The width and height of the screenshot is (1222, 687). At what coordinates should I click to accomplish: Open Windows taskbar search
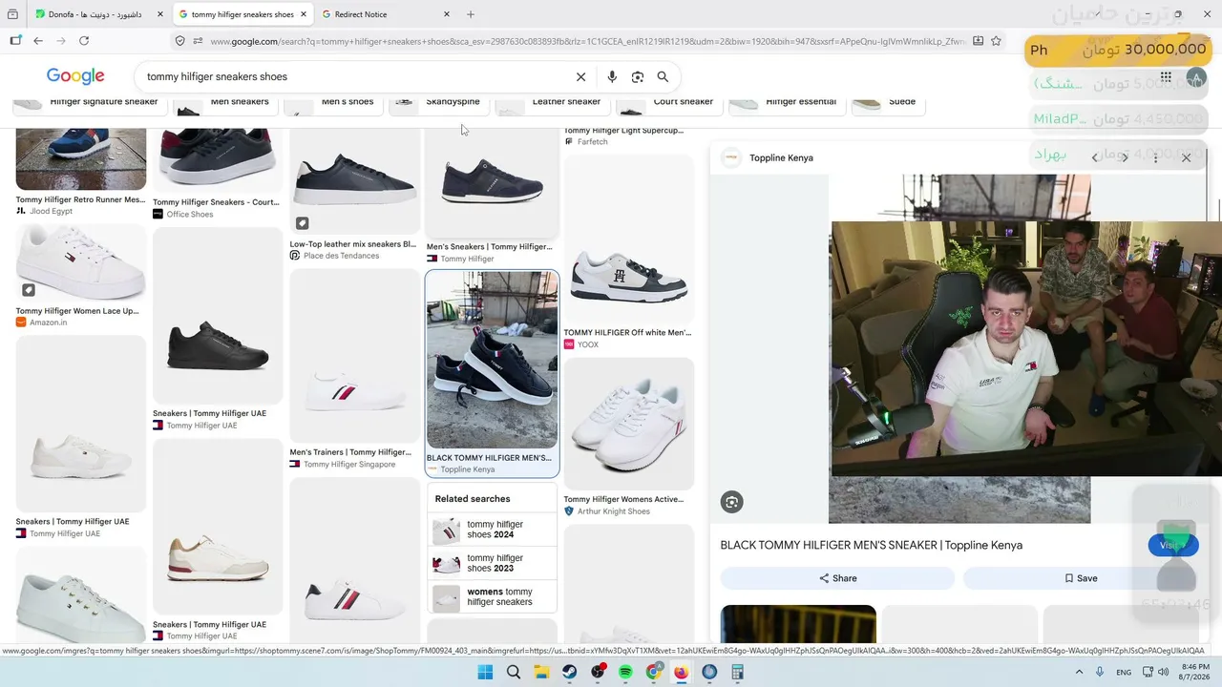point(514,672)
